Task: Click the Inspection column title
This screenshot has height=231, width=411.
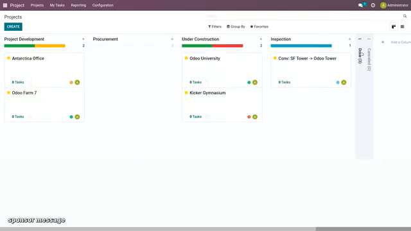Action: 281,39
